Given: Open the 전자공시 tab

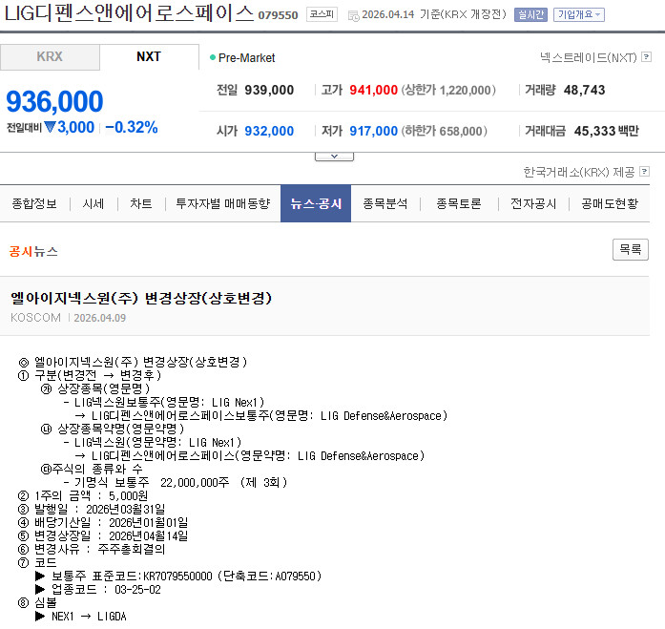Looking at the screenshot, I should coord(533,203).
